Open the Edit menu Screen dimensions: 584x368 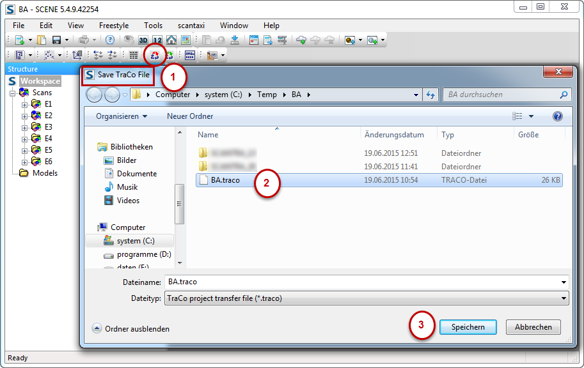[x=46, y=26]
